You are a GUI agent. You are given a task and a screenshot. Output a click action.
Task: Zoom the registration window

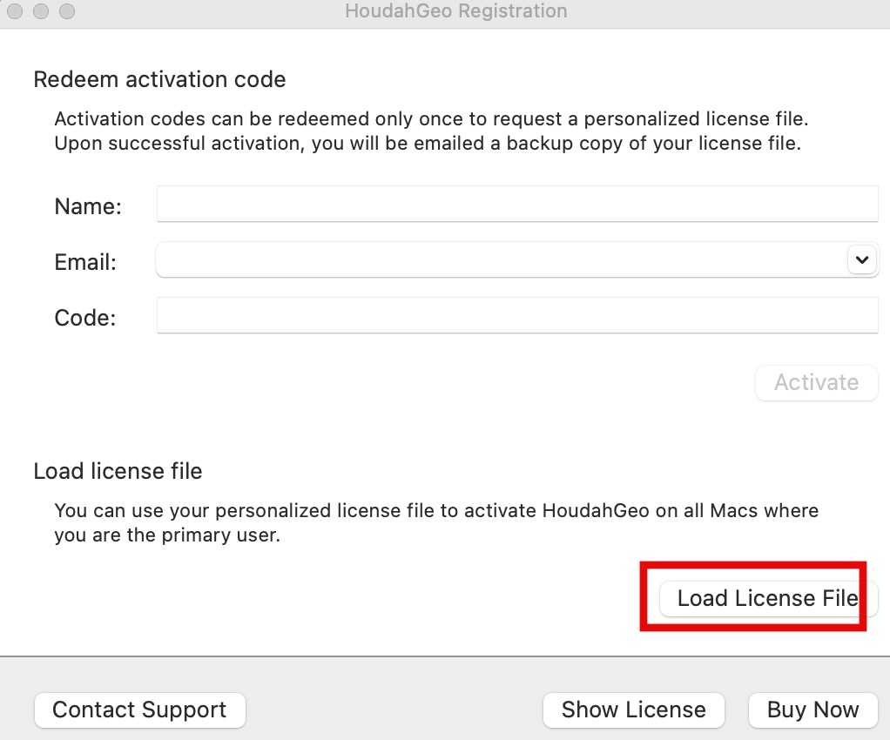click(66, 11)
